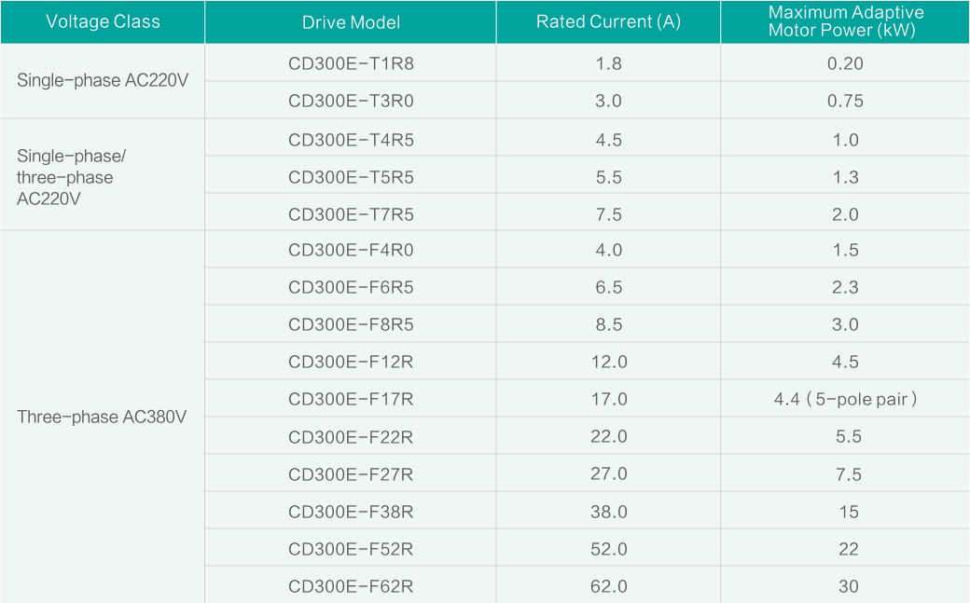Click the 4.4 (5-pole pair) power cell

(x=845, y=399)
